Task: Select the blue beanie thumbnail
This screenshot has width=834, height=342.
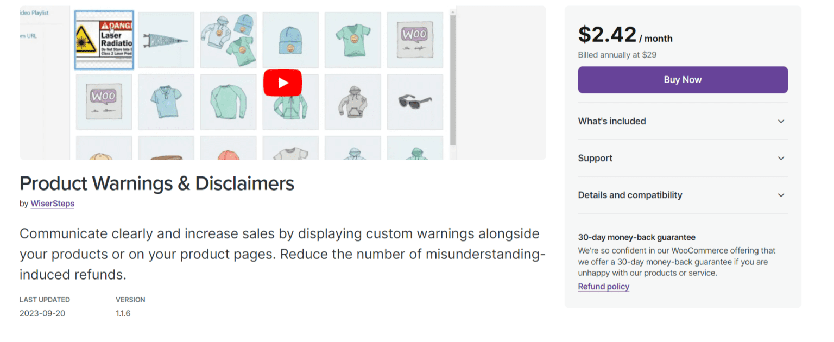Action: 290,40
